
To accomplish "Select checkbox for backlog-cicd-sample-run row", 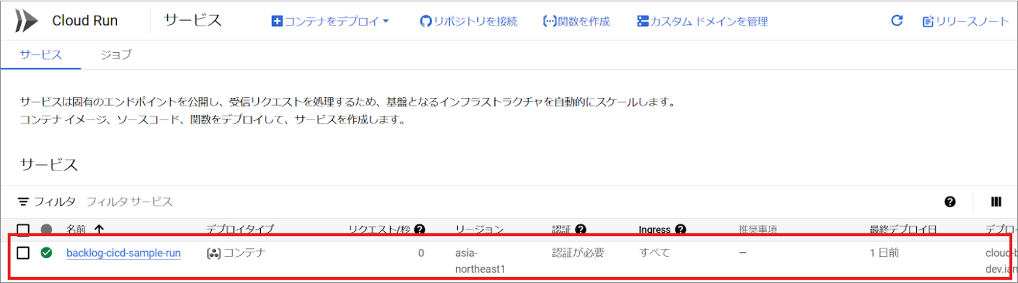I will (23, 253).
